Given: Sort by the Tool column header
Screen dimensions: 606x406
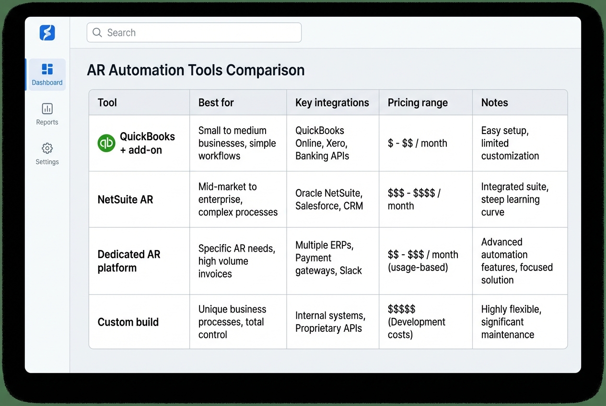Looking at the screenshot, I should (106, 102).
